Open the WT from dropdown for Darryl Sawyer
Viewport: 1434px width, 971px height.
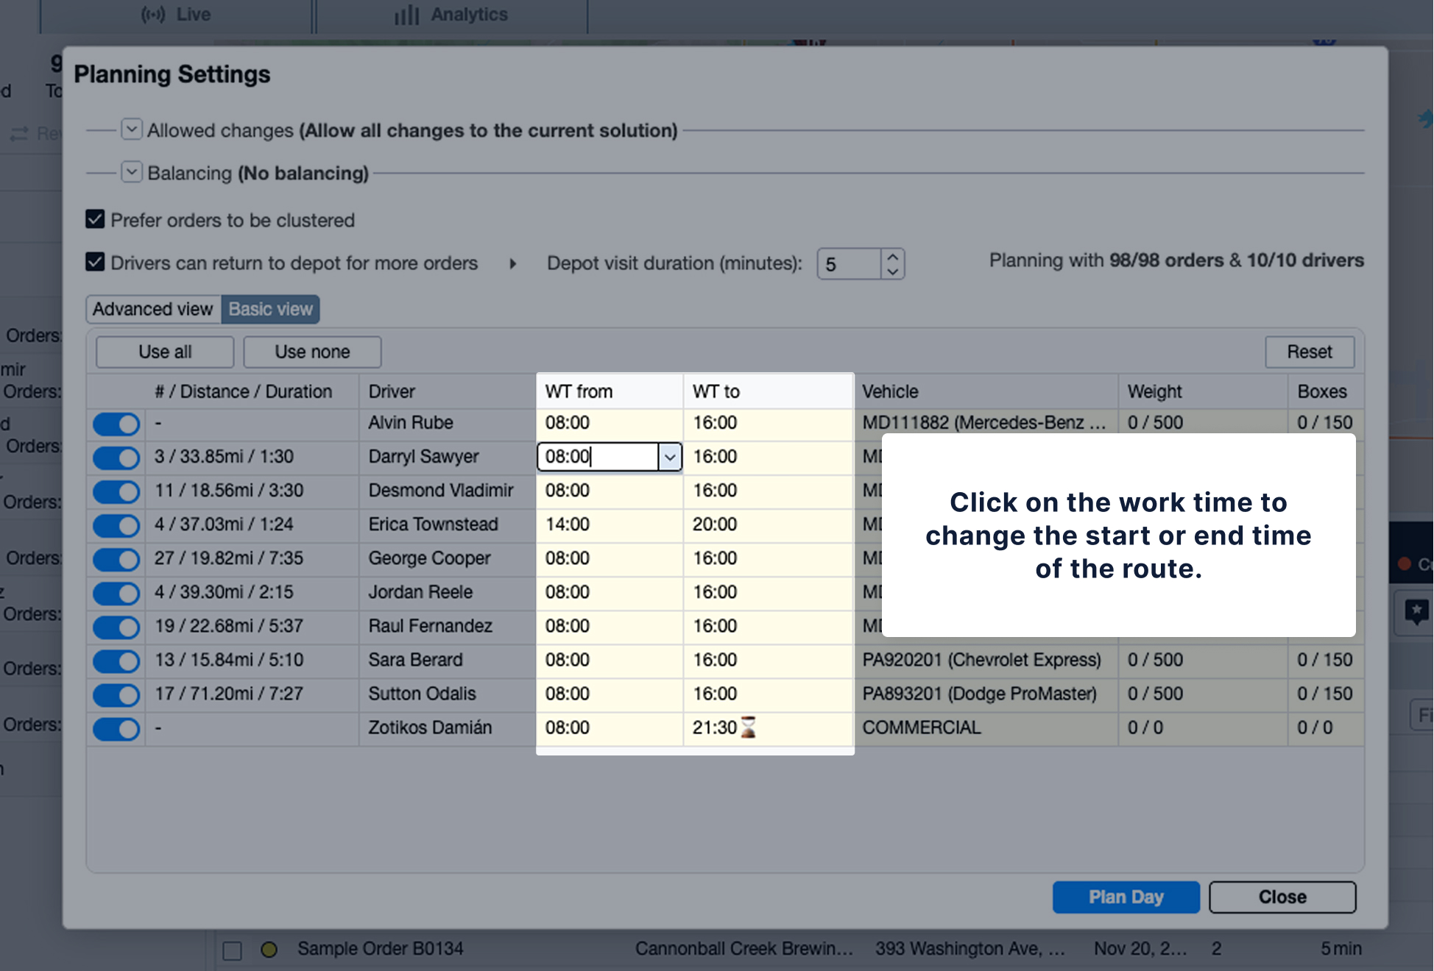(x=669, y=457)
